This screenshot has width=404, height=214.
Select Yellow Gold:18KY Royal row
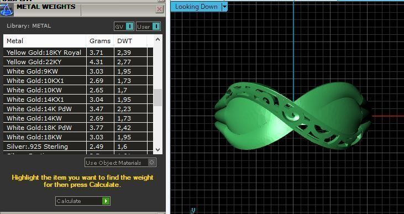[78, 53]
